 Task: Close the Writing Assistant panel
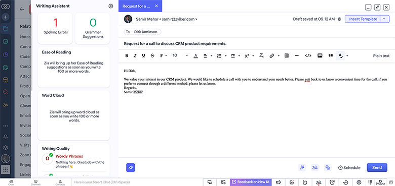point(111,6)
